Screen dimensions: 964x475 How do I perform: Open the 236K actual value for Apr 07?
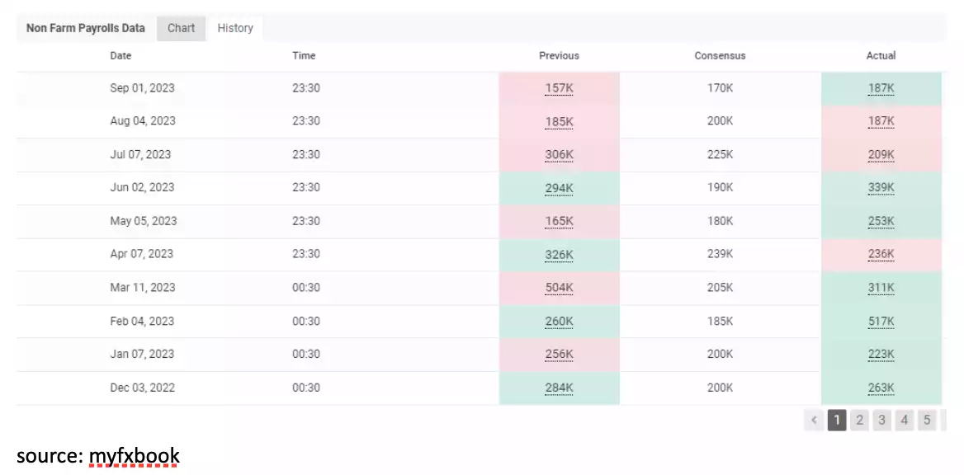(x=881, y=255)
